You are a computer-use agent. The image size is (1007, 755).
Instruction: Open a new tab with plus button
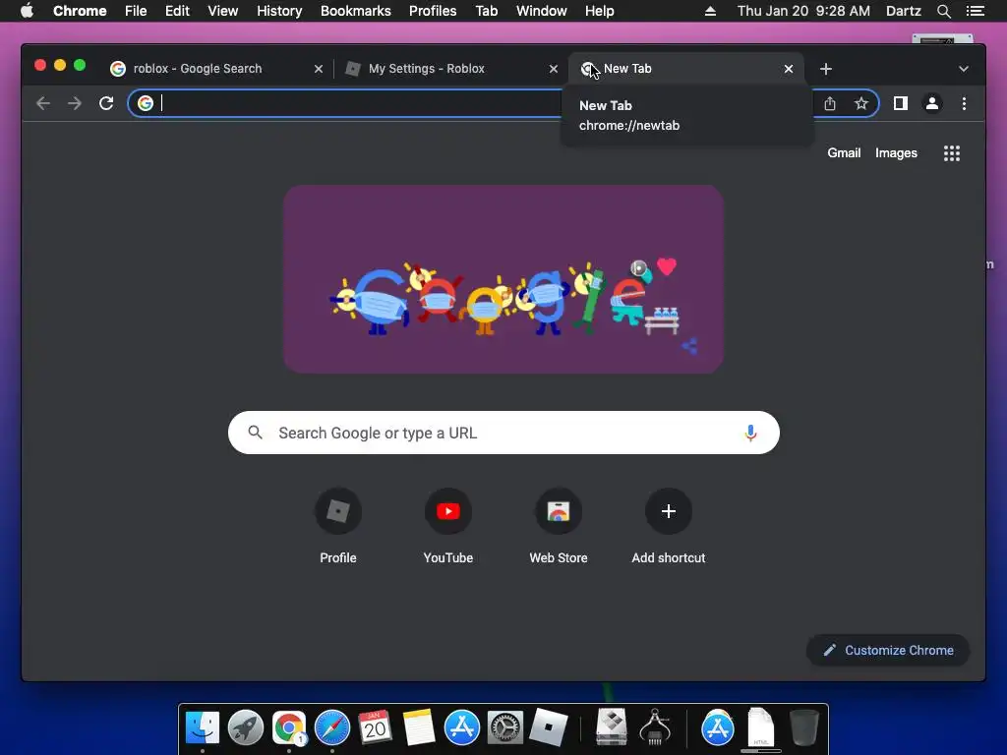pyautogui.click(x=826, y=69)
